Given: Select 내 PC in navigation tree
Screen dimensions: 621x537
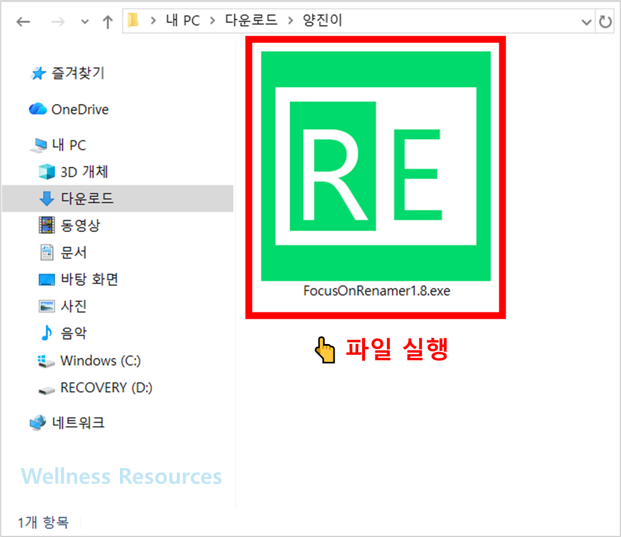Looking at the screenshot, I should tap(69, 145).
